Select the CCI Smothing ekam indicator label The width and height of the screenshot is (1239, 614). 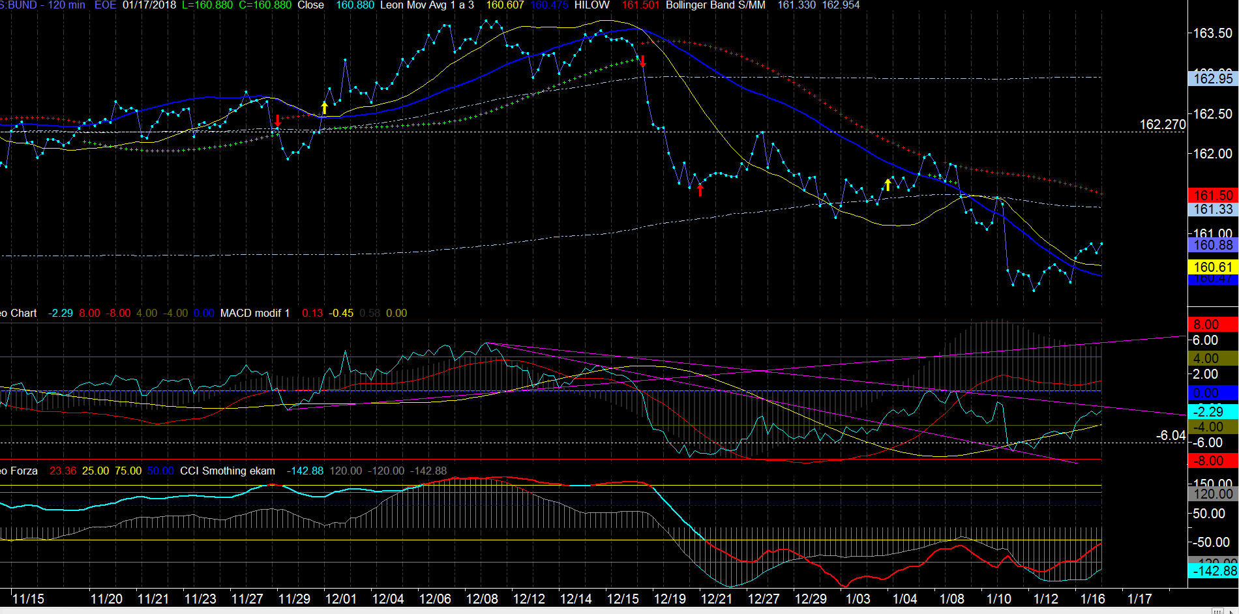[228, 471]
